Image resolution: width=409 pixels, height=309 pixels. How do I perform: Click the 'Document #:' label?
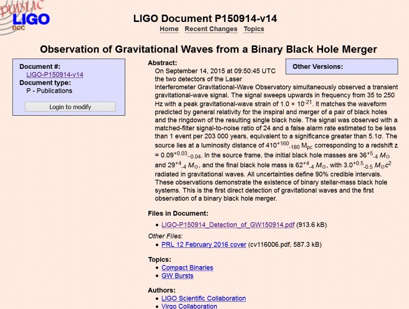pos(40,67)
